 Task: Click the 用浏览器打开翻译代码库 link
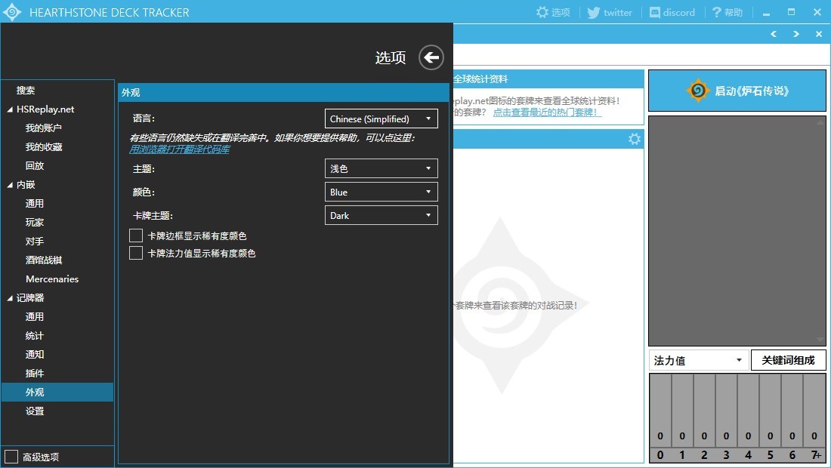pyautogui.click(x=179, y=149)
